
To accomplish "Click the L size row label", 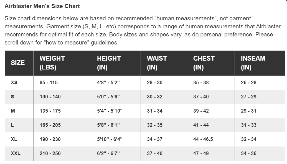I will (x=12, y=125).
